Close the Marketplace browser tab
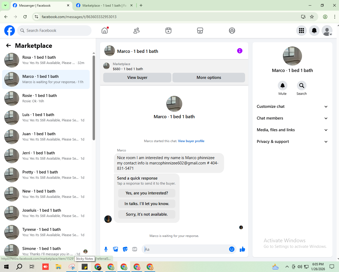This screenshot has width=339, height=272. pos(131,5)
